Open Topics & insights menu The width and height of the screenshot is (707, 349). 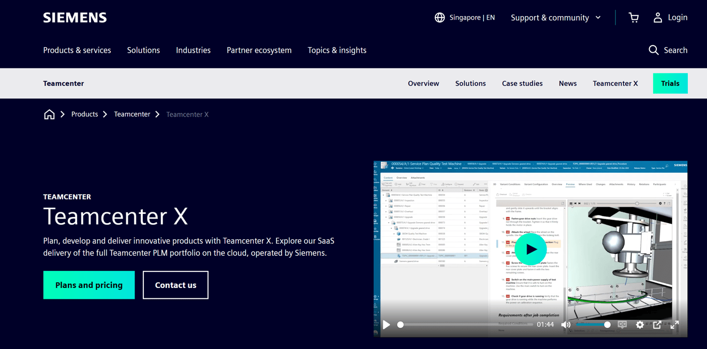337,50
